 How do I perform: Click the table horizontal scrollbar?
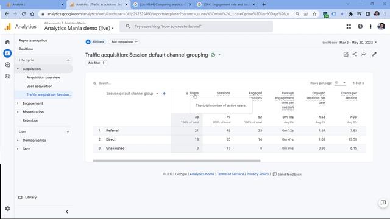pyautogui.click(x=177, y=161)
